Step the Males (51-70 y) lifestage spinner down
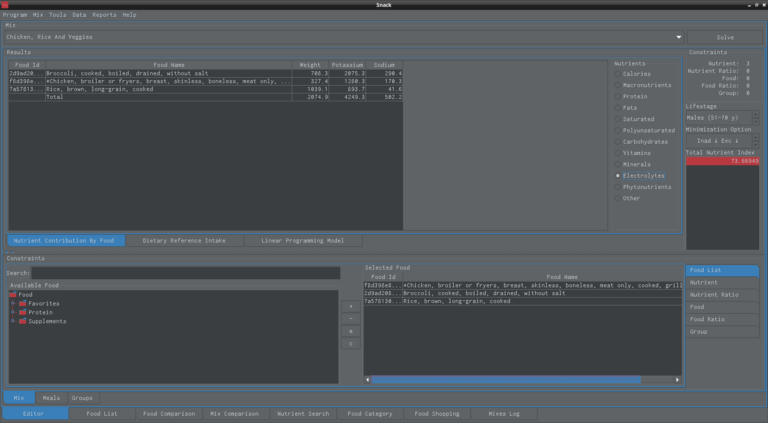The height and width of the screenshot is (423, 768). (755, 122)
